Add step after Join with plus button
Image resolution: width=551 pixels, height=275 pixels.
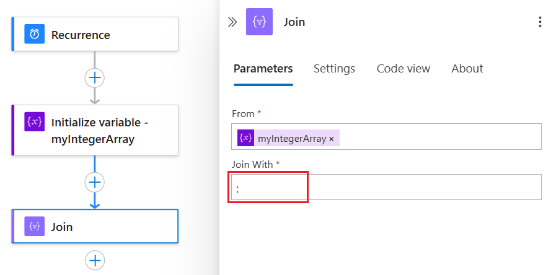pyautogui.click(x=95, y=260)
